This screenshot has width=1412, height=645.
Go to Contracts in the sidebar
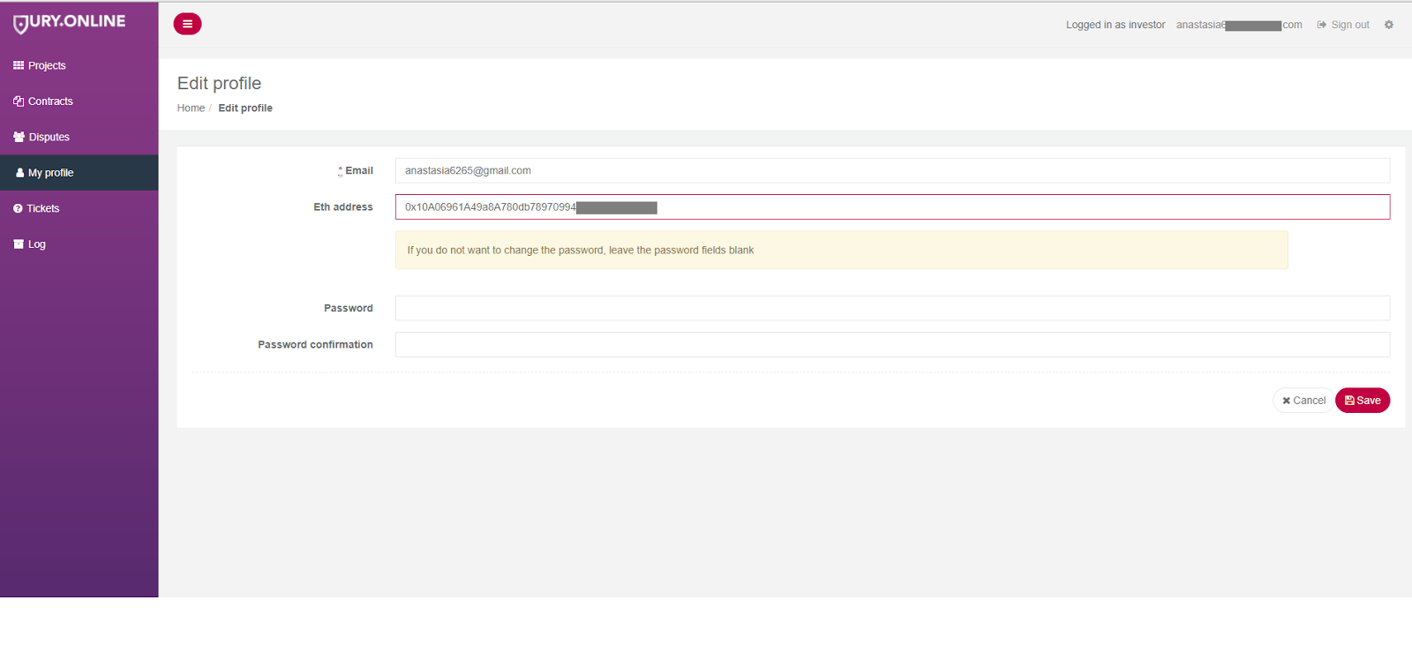[79, 101]
